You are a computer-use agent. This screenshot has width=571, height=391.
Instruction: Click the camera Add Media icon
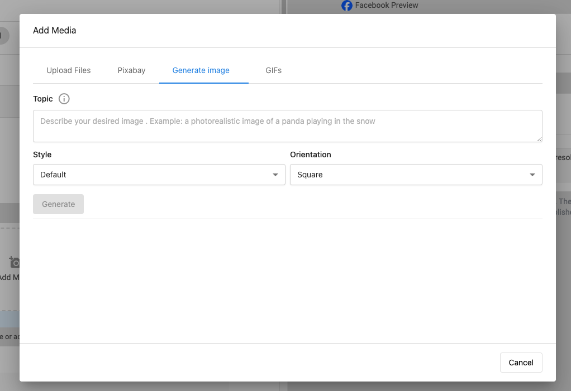tap(15, 262)
